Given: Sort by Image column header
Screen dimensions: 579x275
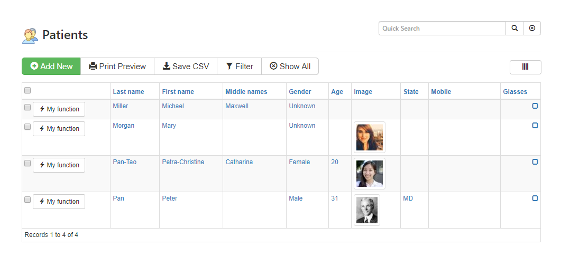Looking at the screenshot, I should (363, 92).
